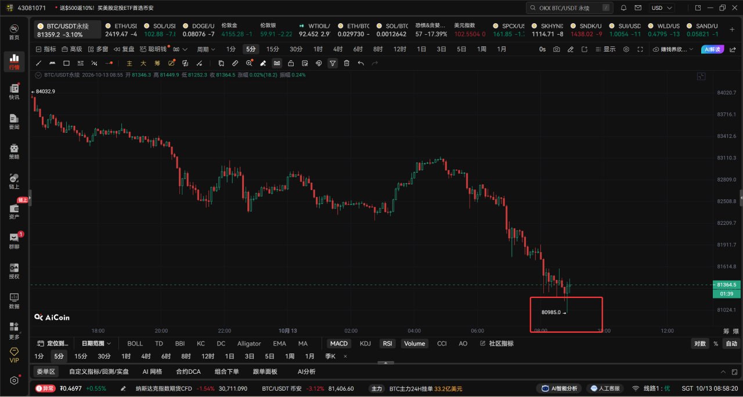Screen dimensions: 743x397
Task: Take a chart snapshot with camera icon
Action: click(x=557, y=49)
